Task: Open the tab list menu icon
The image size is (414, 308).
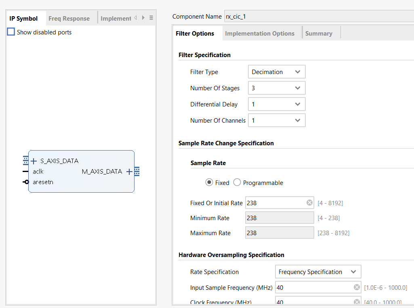Action: [151, 18]
